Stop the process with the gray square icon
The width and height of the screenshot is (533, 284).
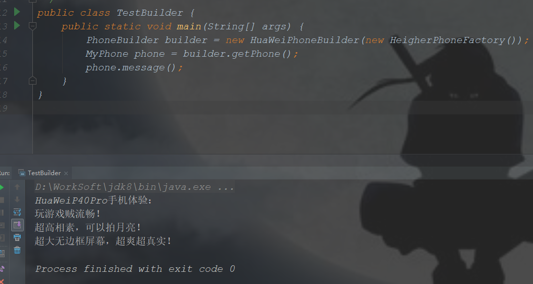[x=2, y=200]
